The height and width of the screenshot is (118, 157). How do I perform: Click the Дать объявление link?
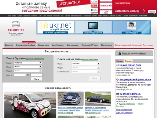[x=124, y=113]
